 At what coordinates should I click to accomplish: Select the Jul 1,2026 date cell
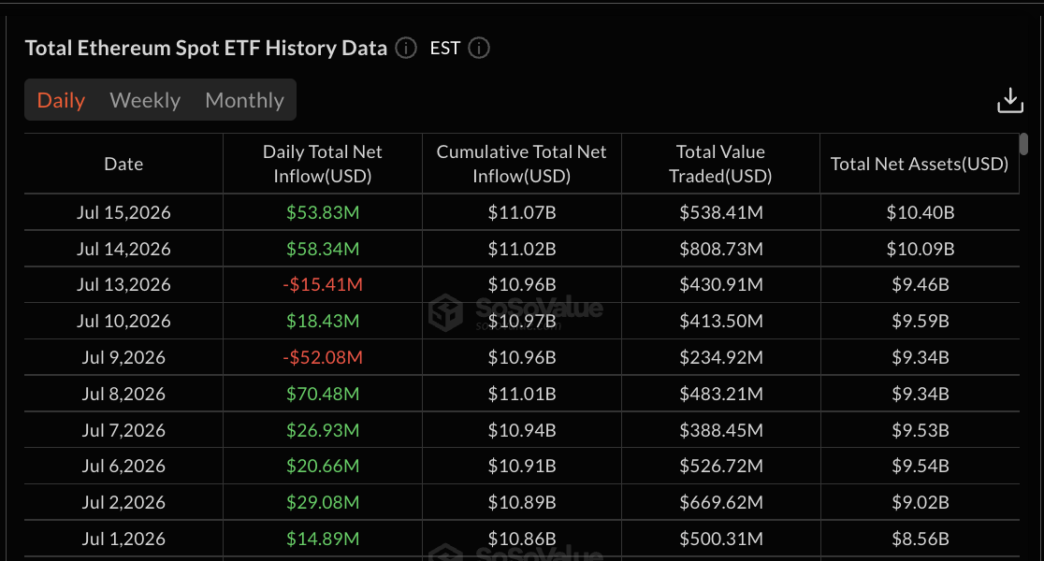123,539
